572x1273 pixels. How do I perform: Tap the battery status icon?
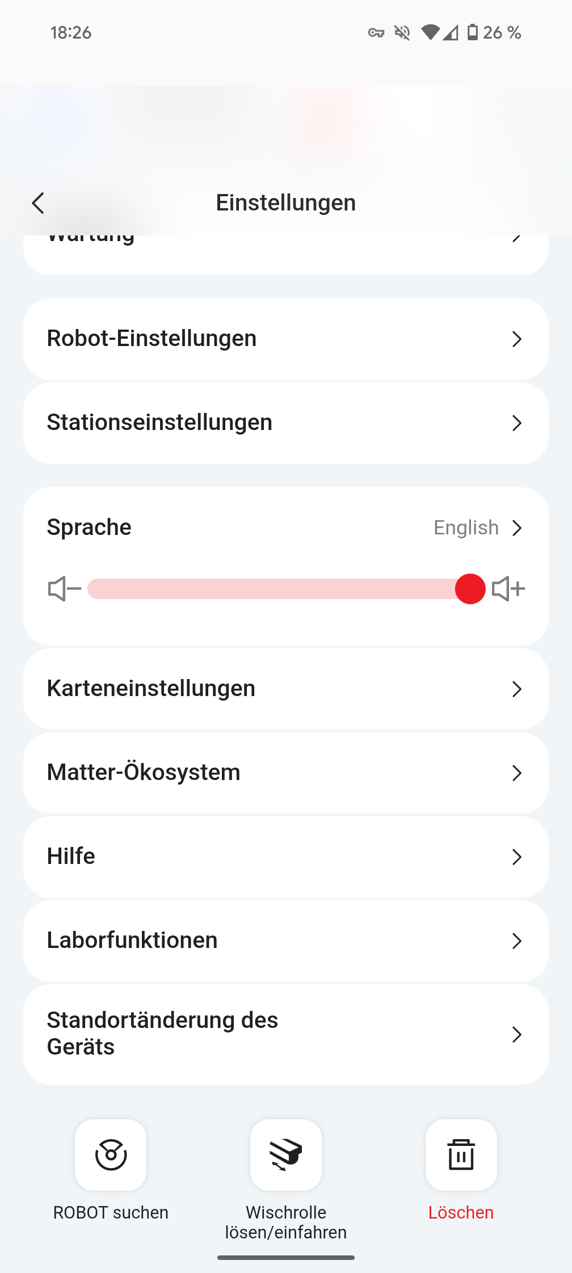(472, 33)
